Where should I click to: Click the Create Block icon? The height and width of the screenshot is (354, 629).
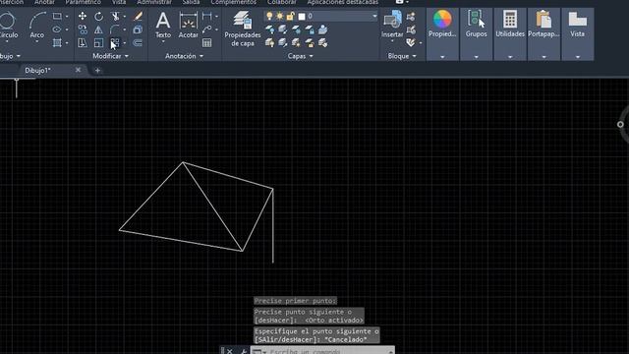pos(411,17)
